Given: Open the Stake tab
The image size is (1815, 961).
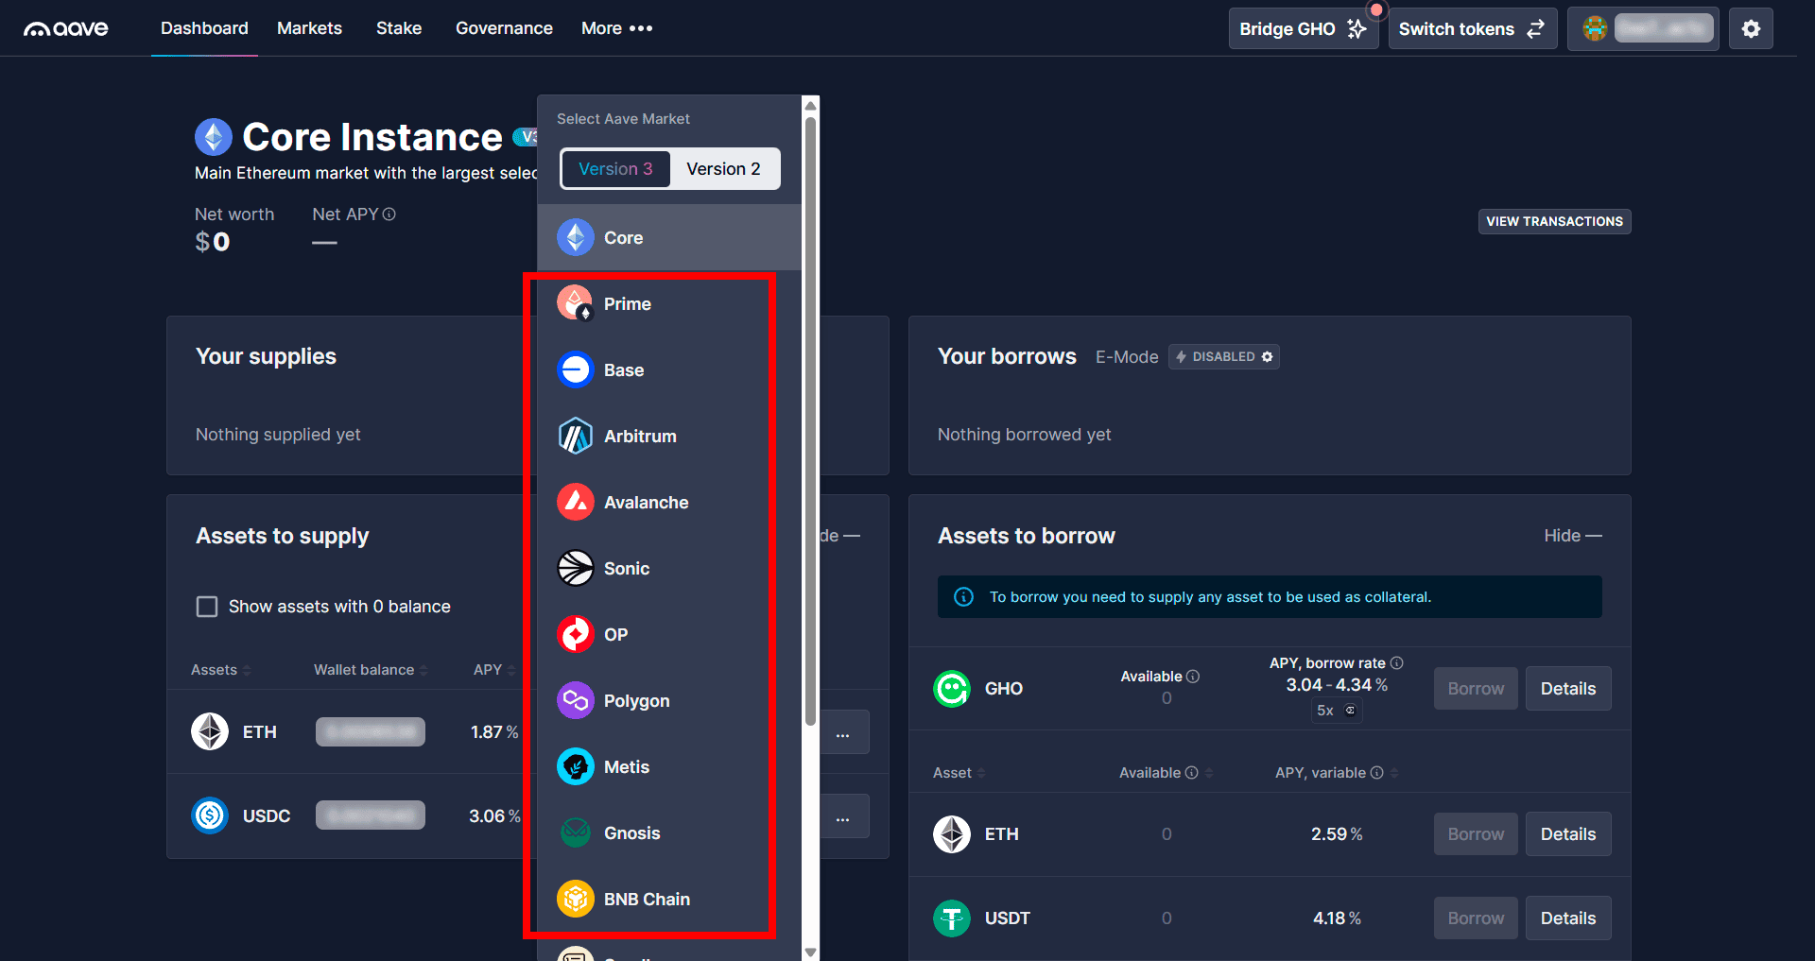Looking at the screenshot, I should click(399, 28).
